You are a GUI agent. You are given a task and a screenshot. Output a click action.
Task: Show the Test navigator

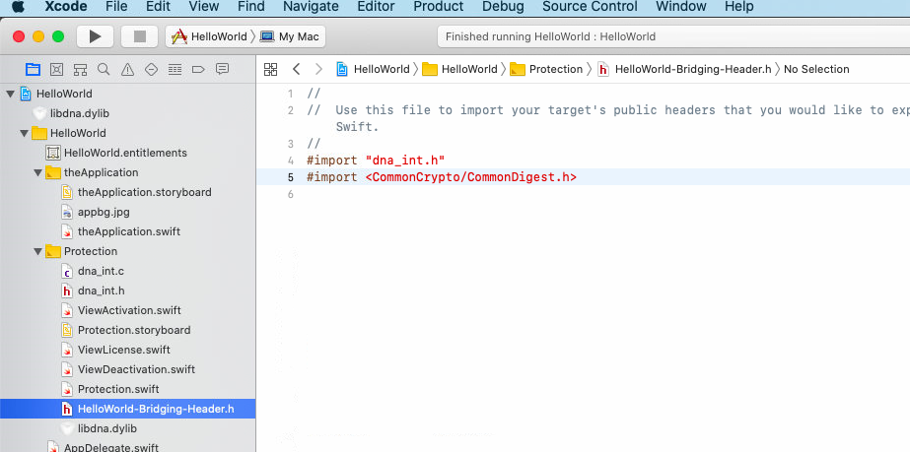tap(151, 70)
